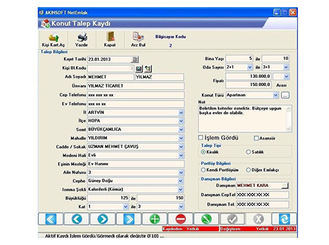The width and height of the screenshot is (329, 245).
Task: Expand Cephe dropdown showing Güney Doğu
Action: pos(181,181)
